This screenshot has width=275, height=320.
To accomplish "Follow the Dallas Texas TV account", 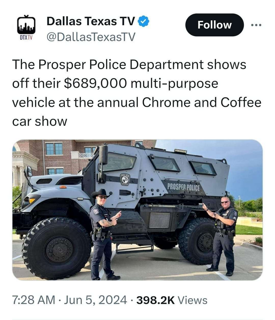I will [x=214, y=25].
